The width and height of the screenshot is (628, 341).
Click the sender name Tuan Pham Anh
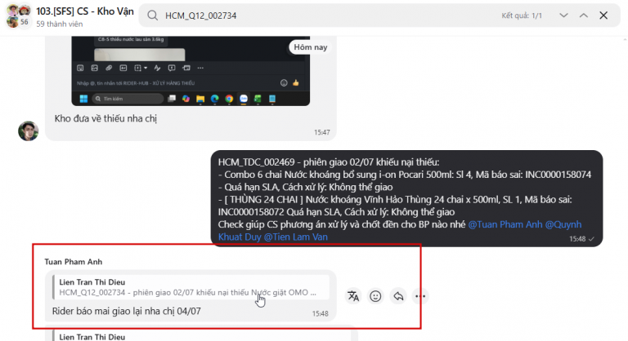coord(74,262)
